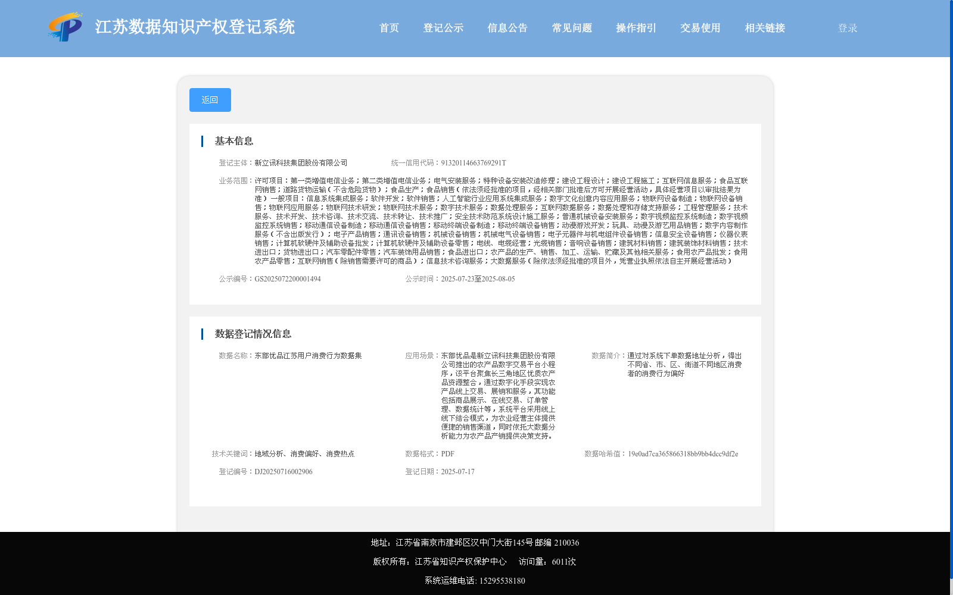Image resolution: width=953 pixels, height=595 pixels.
Task: Click the support phone 15295538180
Action: (502, 581)
